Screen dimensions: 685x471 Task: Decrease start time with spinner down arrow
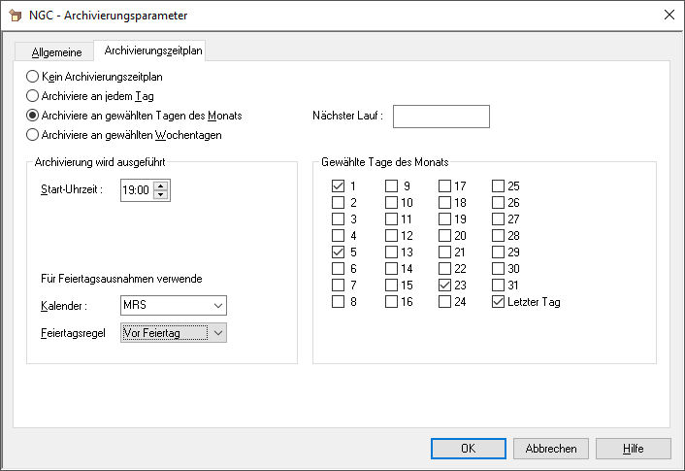161,195
